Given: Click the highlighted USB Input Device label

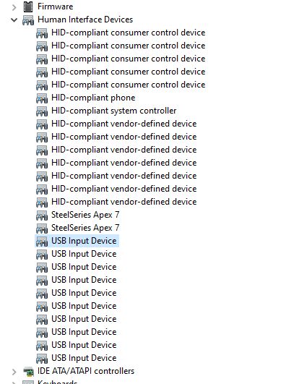Looking at the screenshot, I should tap(84, 241).
